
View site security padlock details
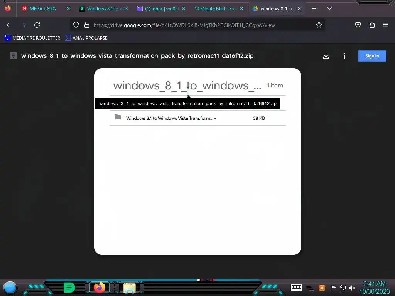coord(87,25)
